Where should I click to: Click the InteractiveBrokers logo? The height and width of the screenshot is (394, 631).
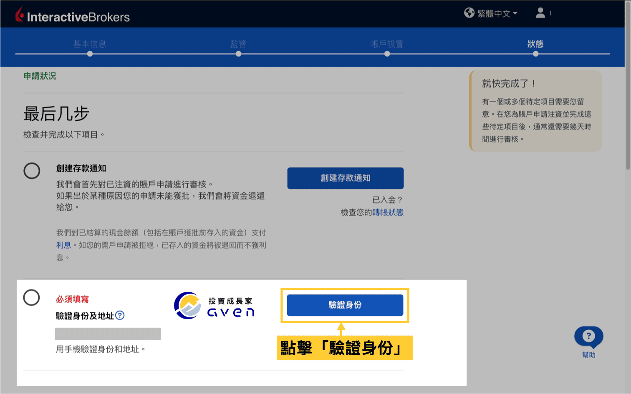(x=72, y=15)
